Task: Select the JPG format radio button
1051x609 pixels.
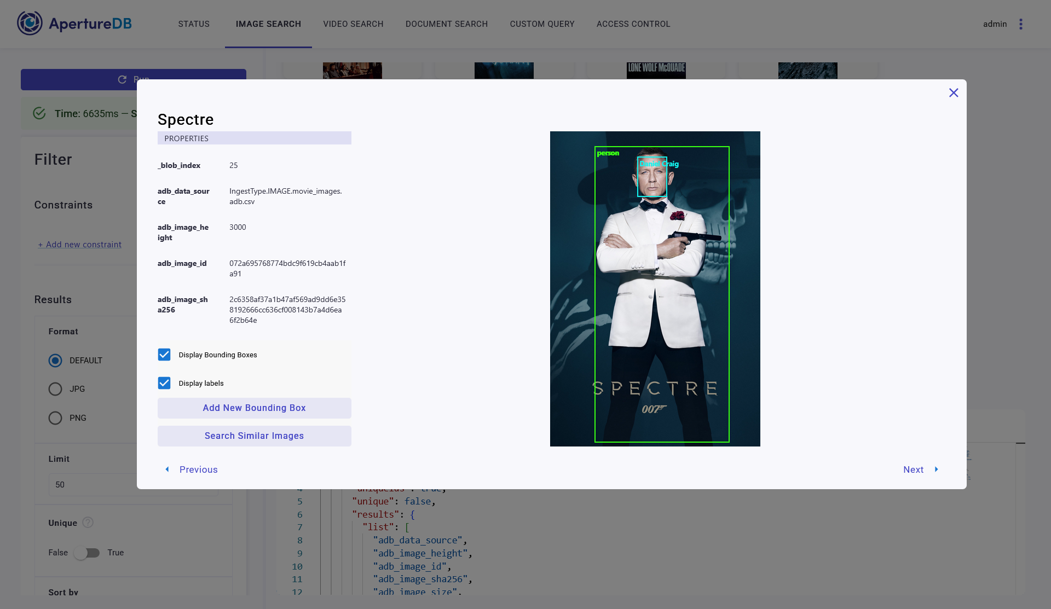Action: 55,389
